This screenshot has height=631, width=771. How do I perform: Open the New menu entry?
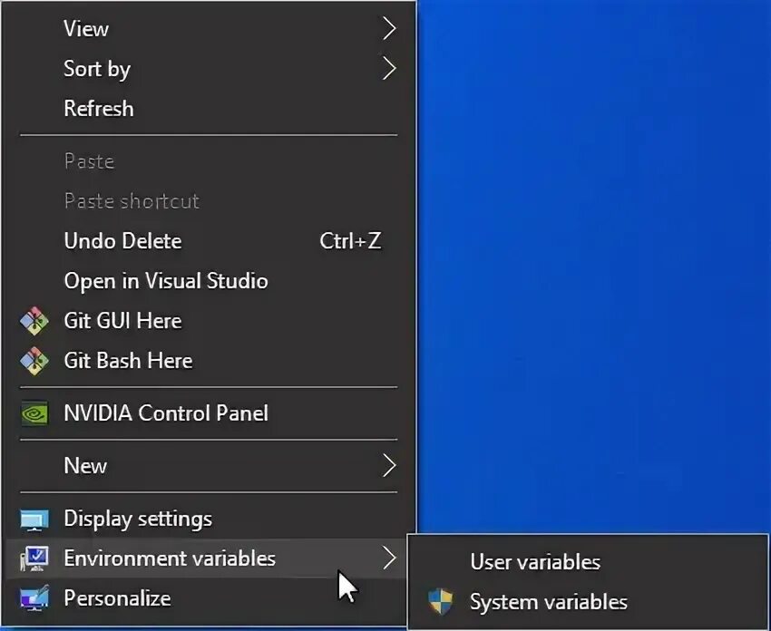209,465
